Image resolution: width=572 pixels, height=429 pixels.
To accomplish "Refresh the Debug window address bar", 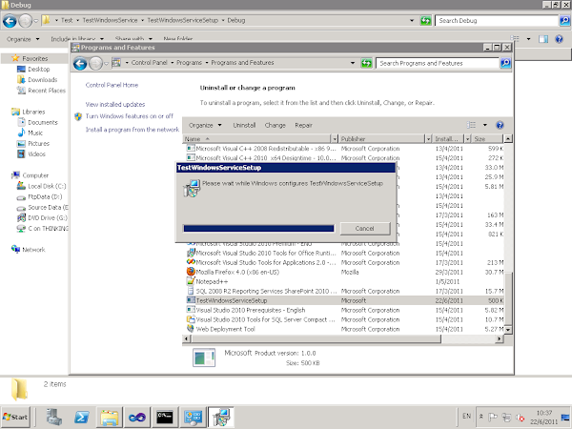I will click(426, 20).
